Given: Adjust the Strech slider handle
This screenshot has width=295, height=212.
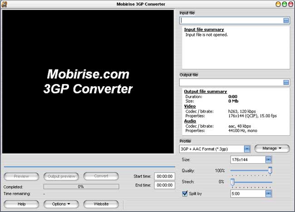Looking at the screenshot, I should point(232,182).
